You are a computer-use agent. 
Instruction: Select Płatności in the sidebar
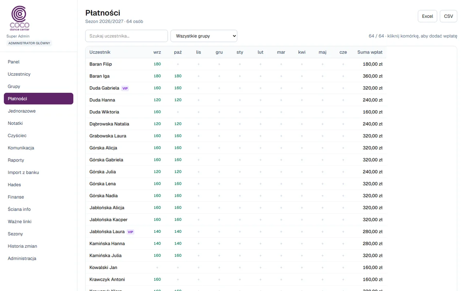[39, 99]
